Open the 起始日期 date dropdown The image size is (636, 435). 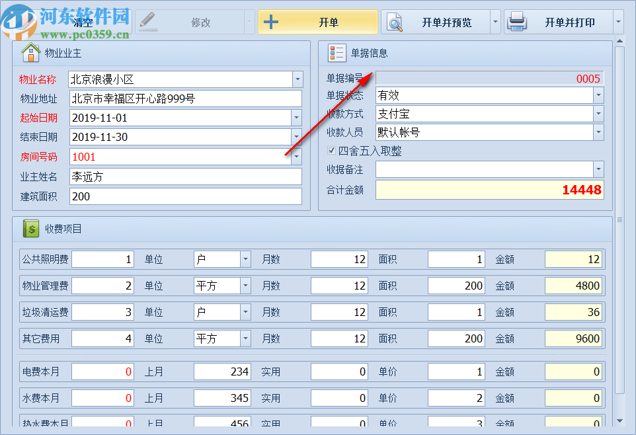tap(297, 118)
